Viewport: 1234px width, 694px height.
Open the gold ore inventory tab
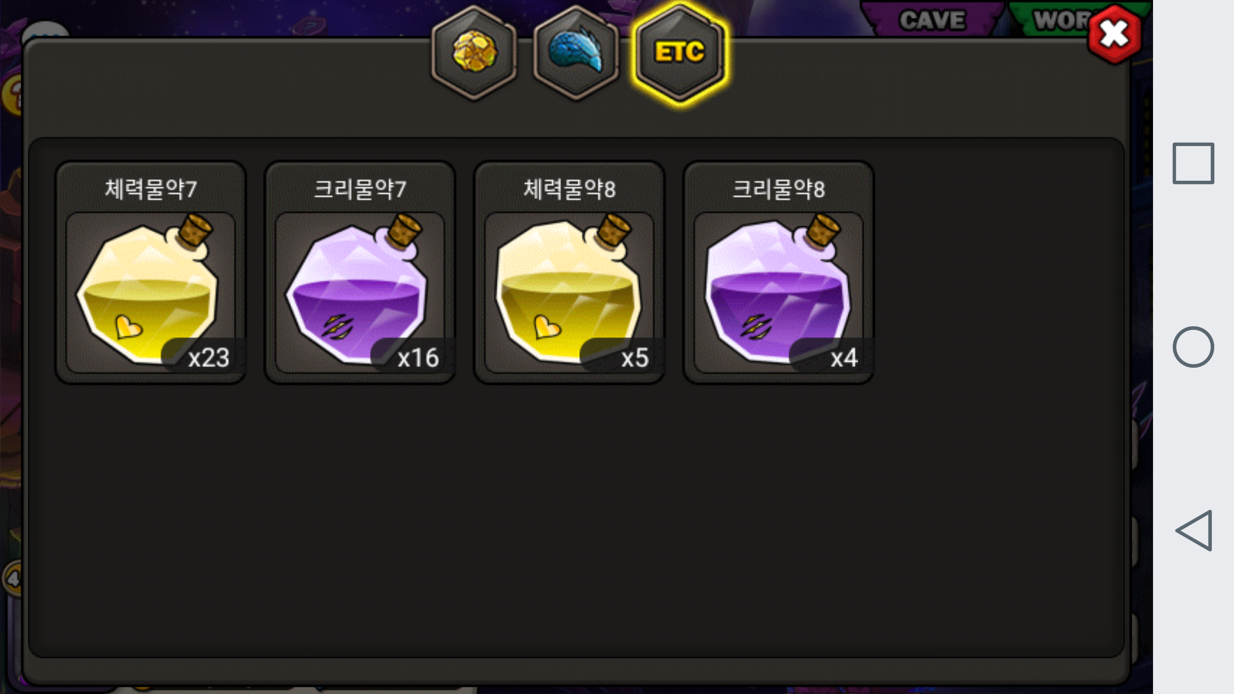474,53
